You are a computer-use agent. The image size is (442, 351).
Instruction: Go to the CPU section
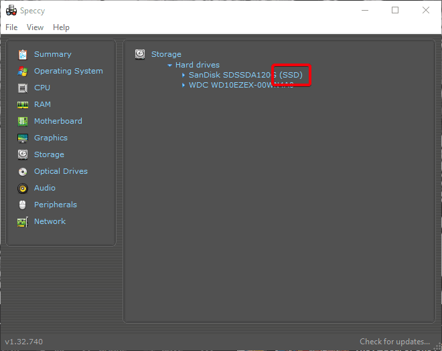pyautogui.click(x=42, y=88)
